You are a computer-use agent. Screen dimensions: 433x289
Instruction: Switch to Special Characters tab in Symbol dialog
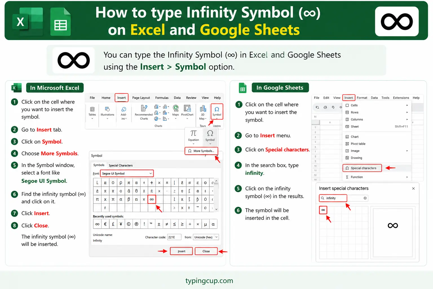pos(121,165)
